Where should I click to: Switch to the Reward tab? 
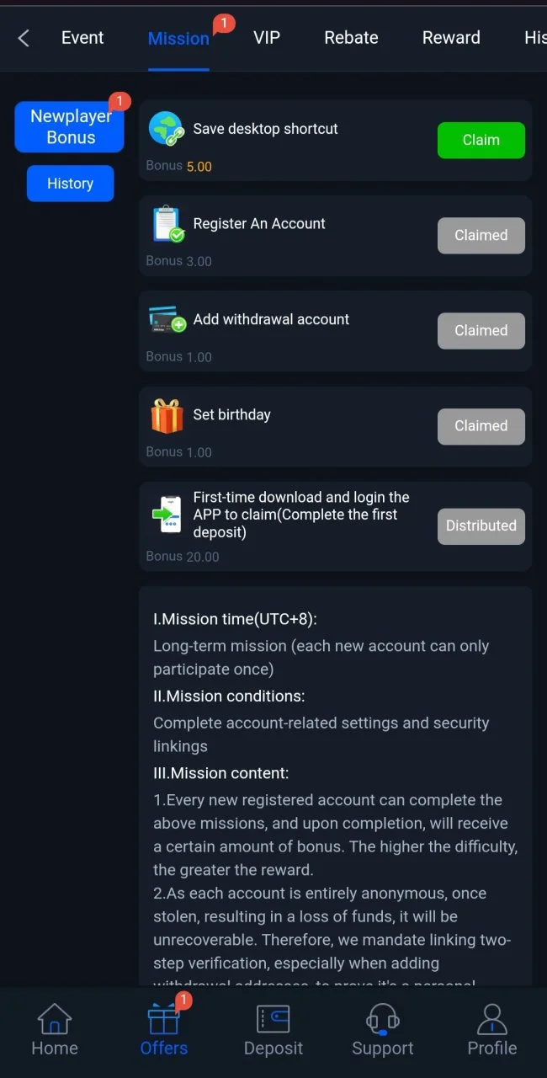(x=451, y=38)
